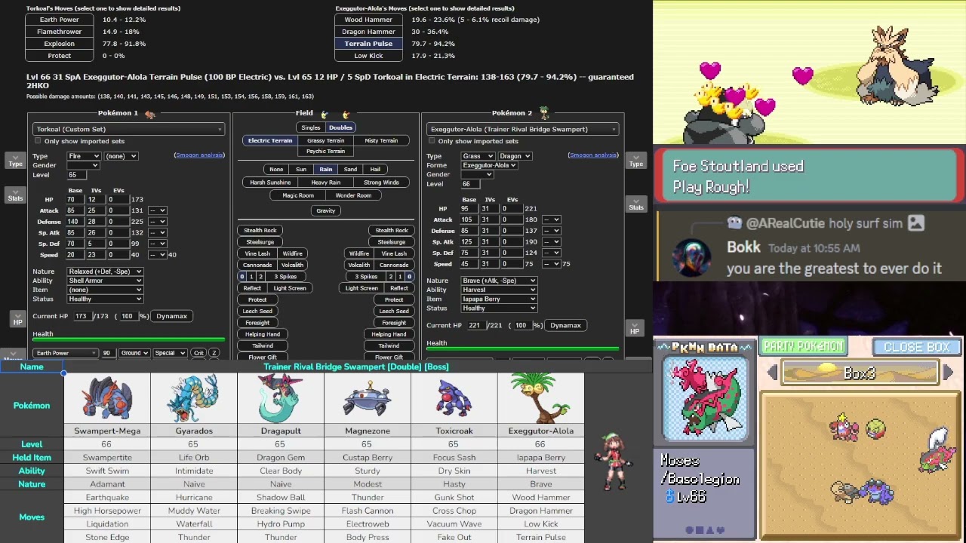Open Exeggutor's Forme dropdown

point(489,165)
